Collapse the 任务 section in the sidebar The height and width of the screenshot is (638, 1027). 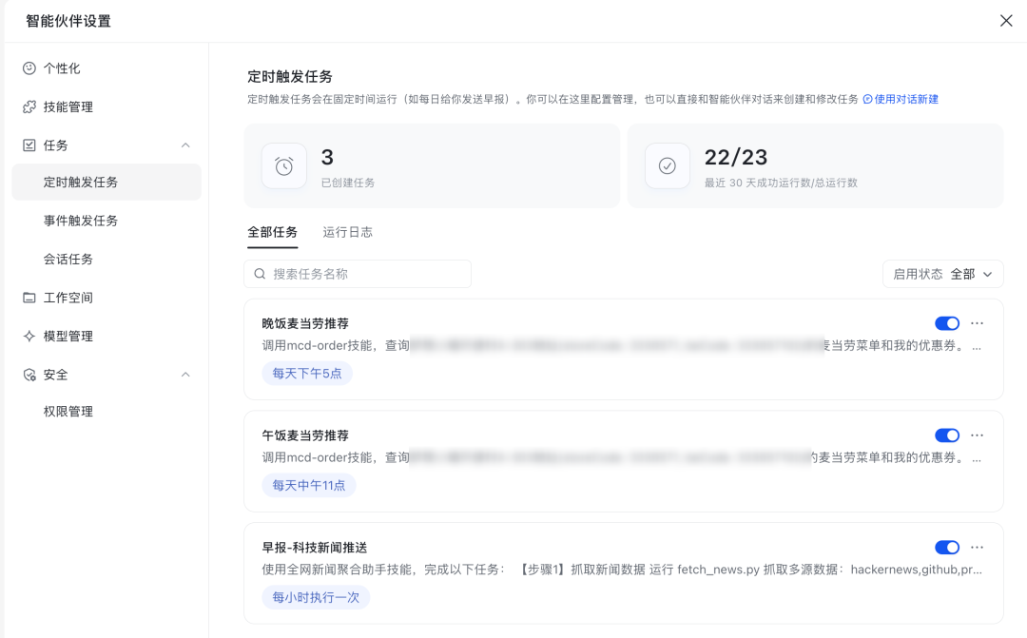tap(187, 145)
